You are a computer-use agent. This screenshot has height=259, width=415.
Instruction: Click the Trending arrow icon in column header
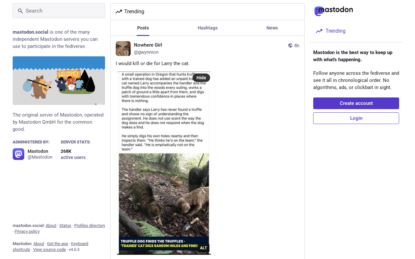click(119, 12)
